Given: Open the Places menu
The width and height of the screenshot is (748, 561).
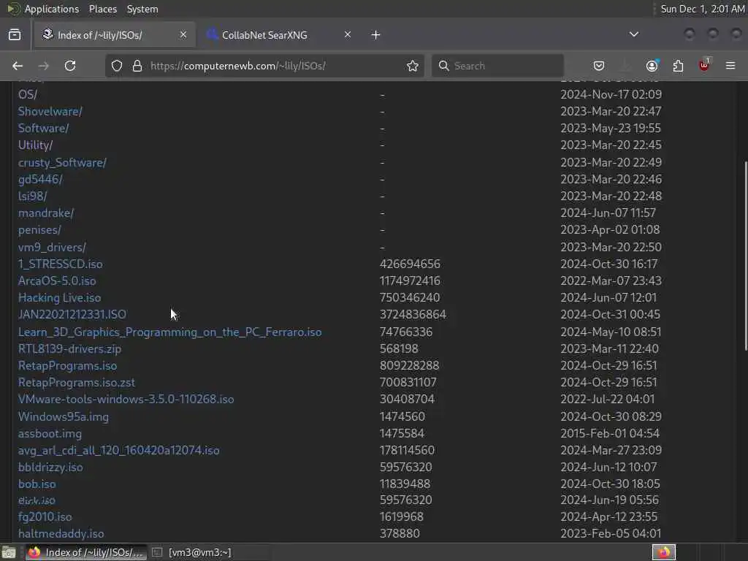Looking at the screenshot, I should pyautogui.click(x=102, y=9).
